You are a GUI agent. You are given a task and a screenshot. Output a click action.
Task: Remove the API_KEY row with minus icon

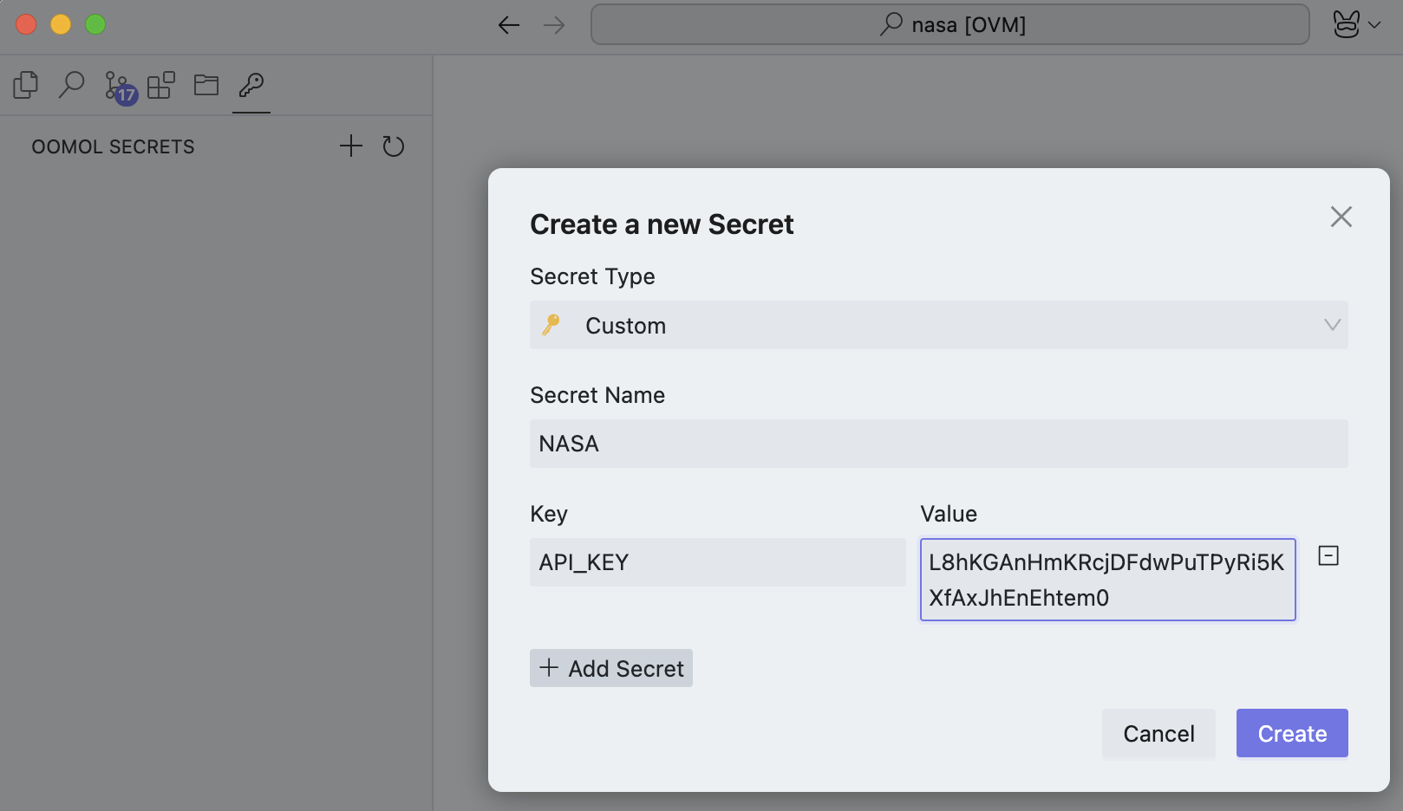[x=1328, y=555]
